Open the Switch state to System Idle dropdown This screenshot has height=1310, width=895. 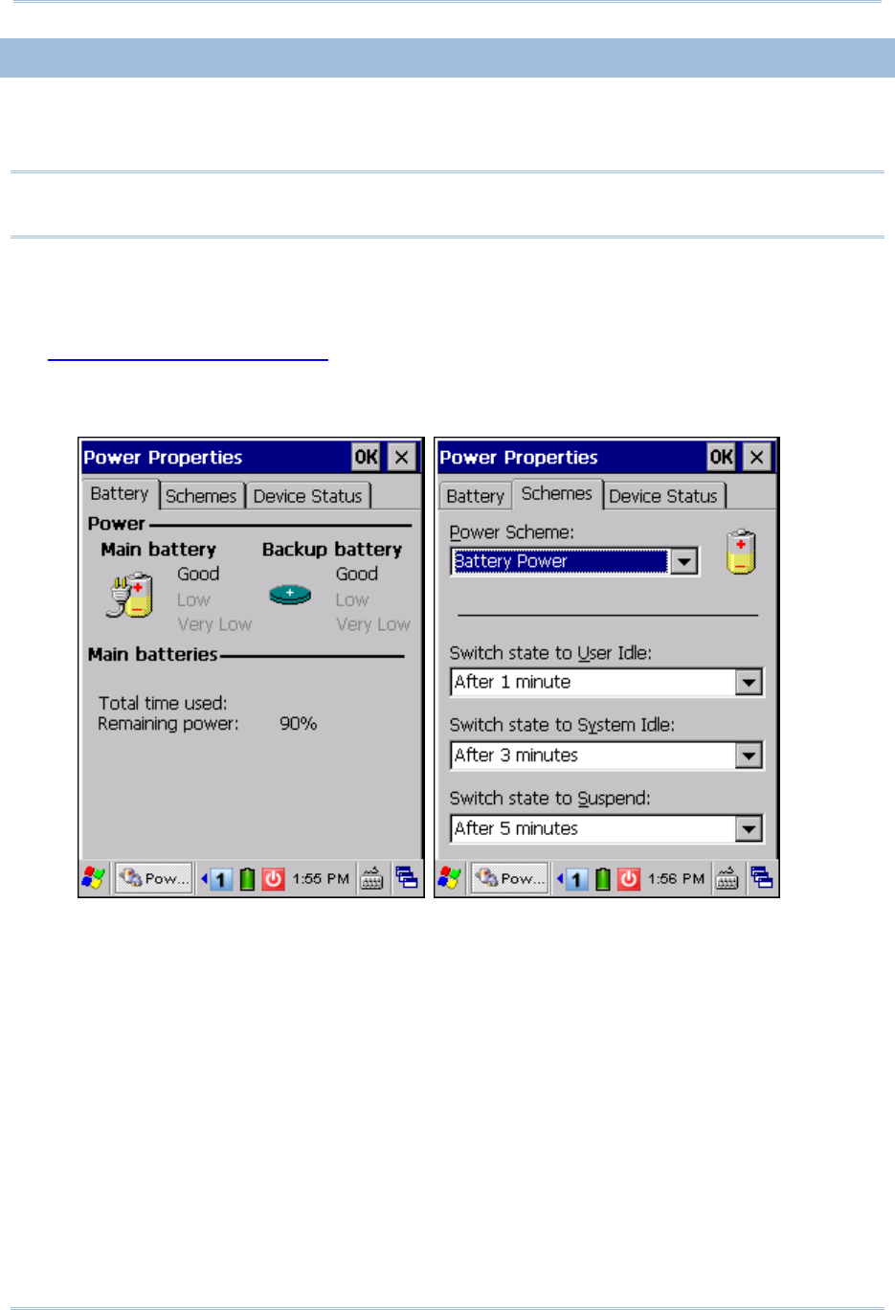click(749, 756)
